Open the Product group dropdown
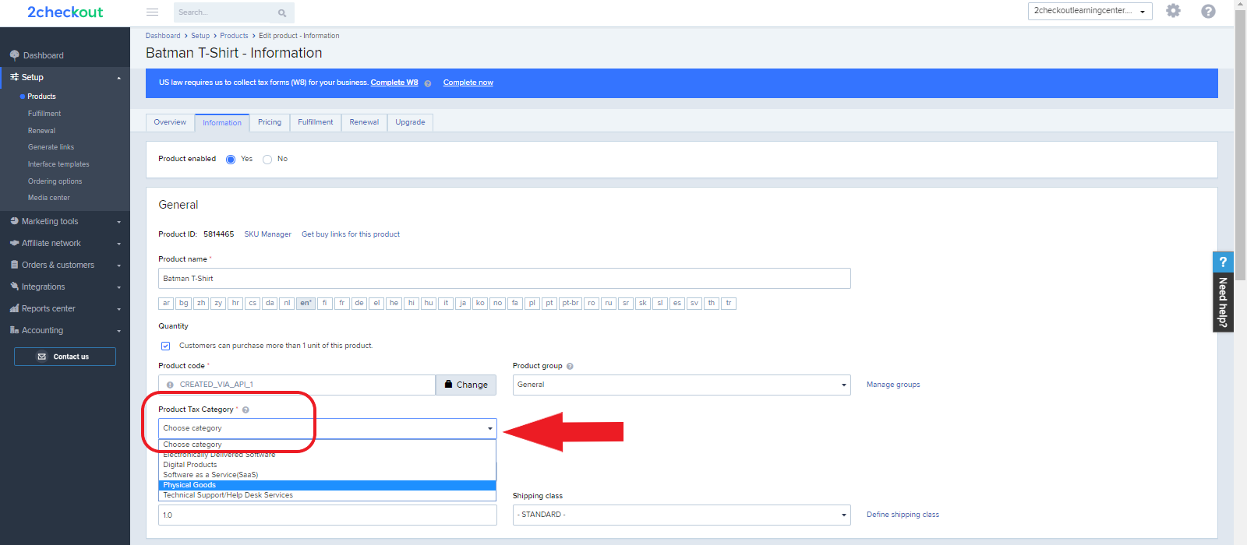The height and width of the screenshot is (545, 1247). (x=681, y=385)
